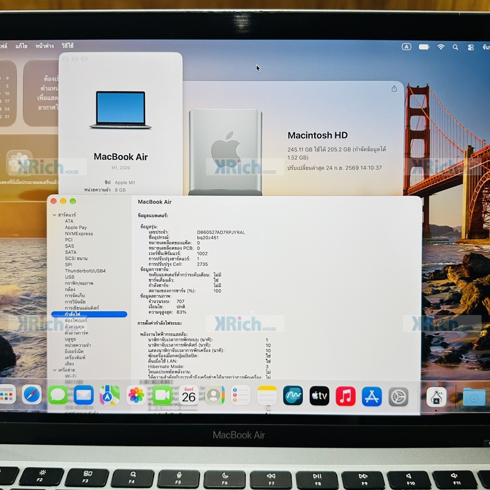Click the red close button of System Information

(54, 201)
